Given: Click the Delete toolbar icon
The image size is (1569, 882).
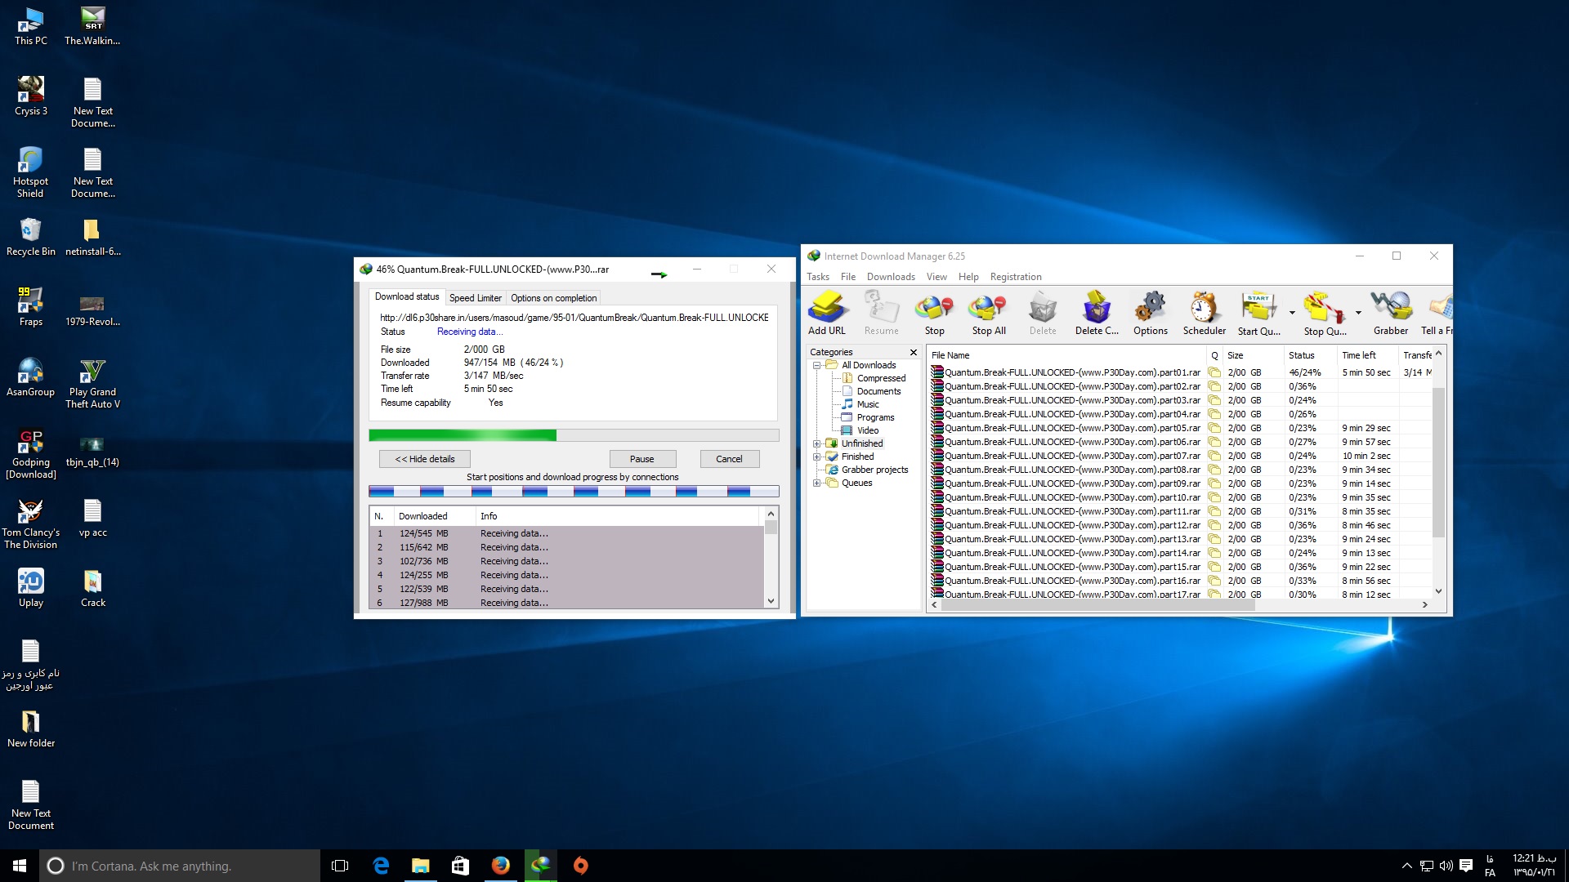Looking at the screenshot, I should [x=1043, y=314].
